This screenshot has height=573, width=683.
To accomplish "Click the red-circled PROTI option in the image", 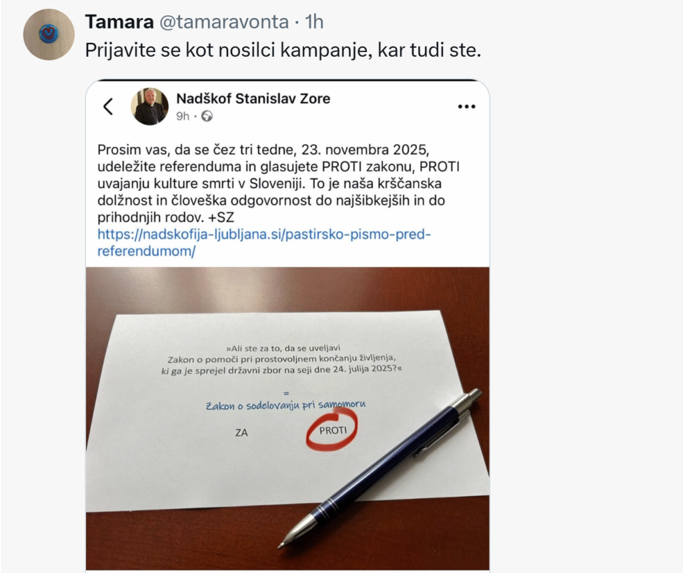I will pos(332,430).
